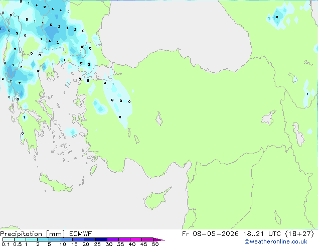Click the magenta 40–45 mm legend swatch
This screenshot has height=246, width=318.
[x=136, y=239]
